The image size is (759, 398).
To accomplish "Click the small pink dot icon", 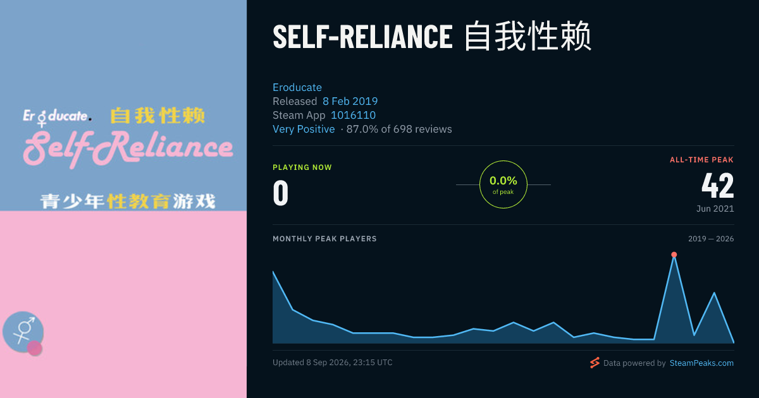I will click(x=35, y=348).
